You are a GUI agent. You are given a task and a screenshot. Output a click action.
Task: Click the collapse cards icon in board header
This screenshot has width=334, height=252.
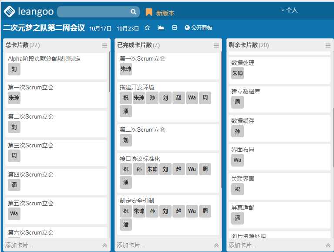[x=175, y=27]
